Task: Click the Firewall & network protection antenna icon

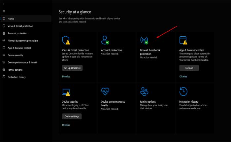Action: pos(144,40)
